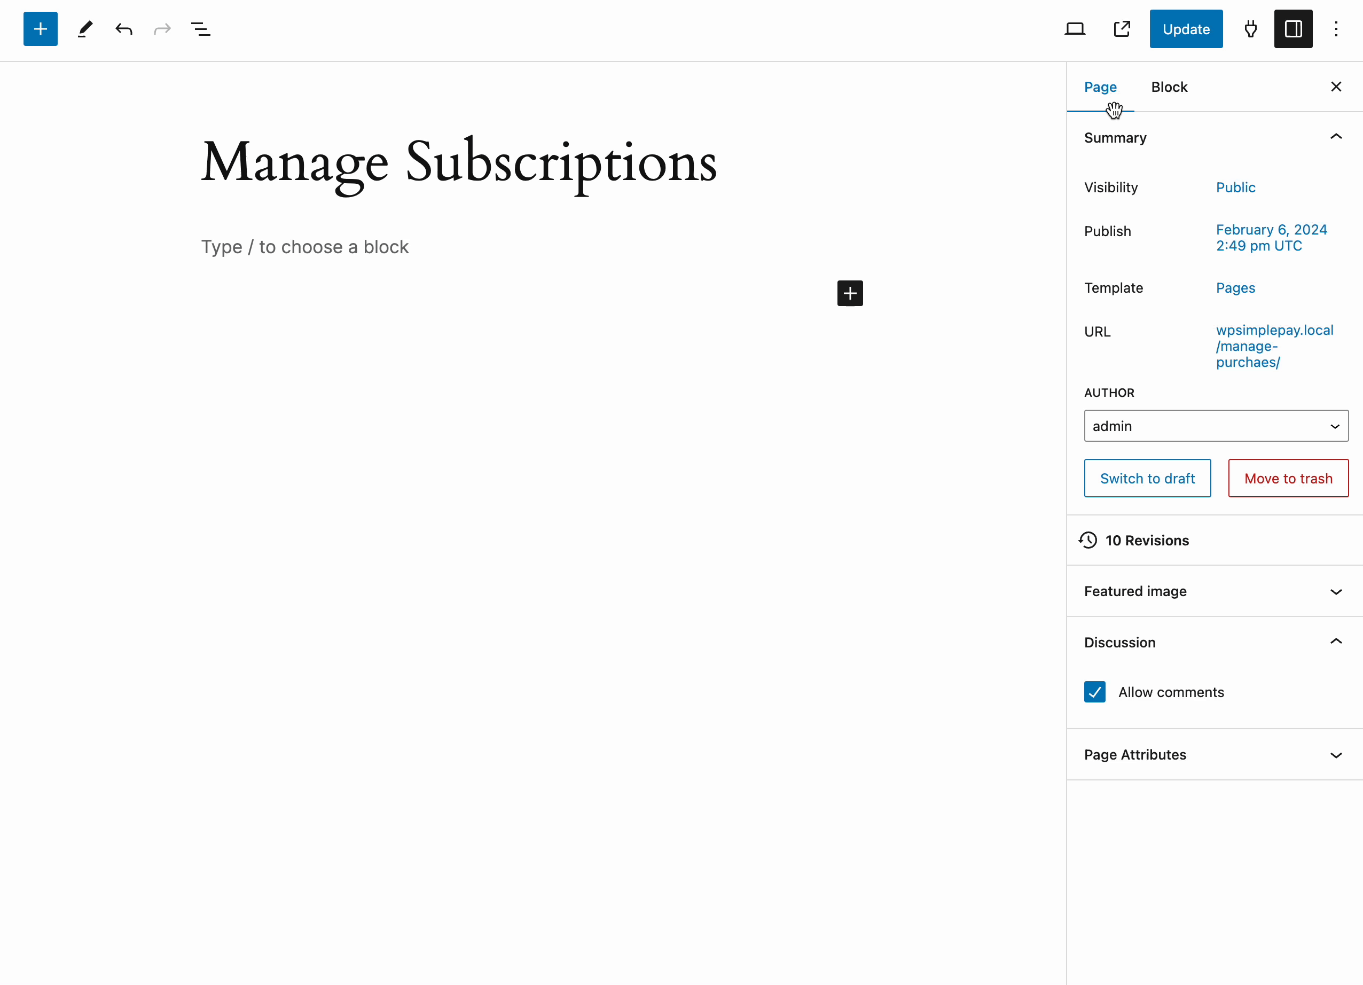Select the Tools pencil icon

pos(84,28)
